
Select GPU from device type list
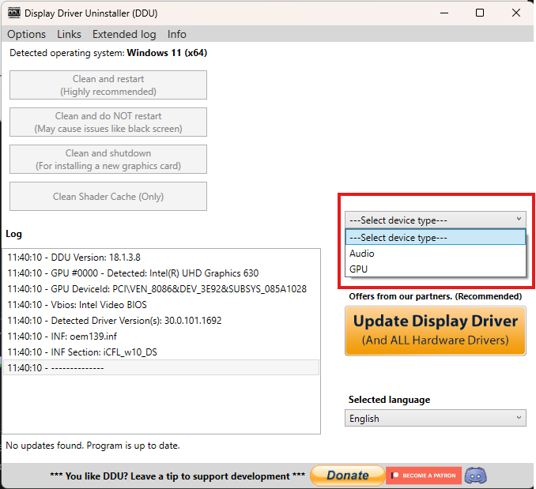[x=435, y=269]
